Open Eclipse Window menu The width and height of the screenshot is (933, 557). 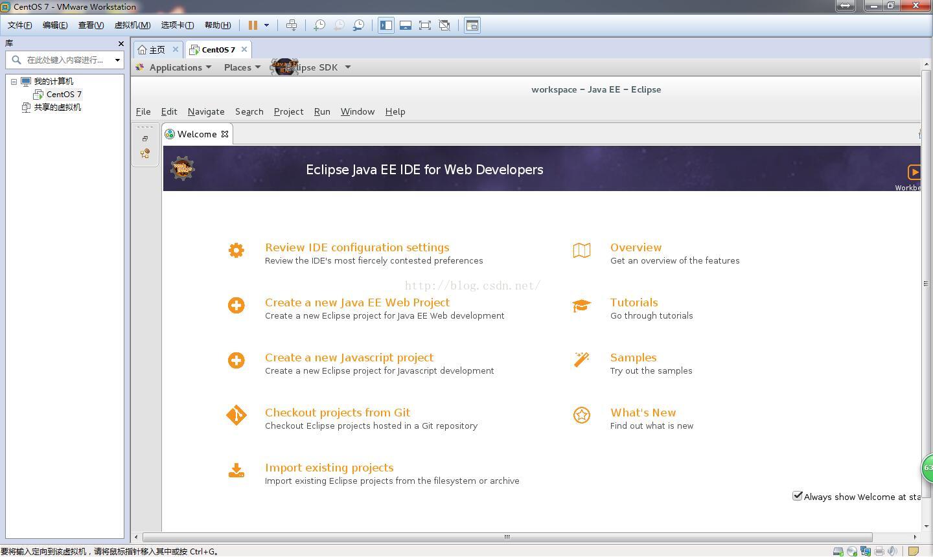point(358,111)
